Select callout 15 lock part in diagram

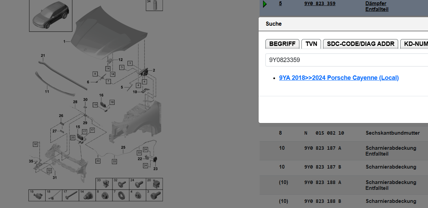coord(78,127)
